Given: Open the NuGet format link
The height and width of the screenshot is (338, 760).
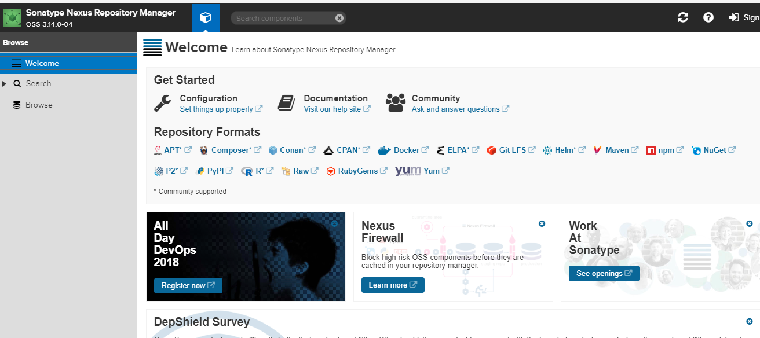Looking at the screenshot, I should [720, 150].
